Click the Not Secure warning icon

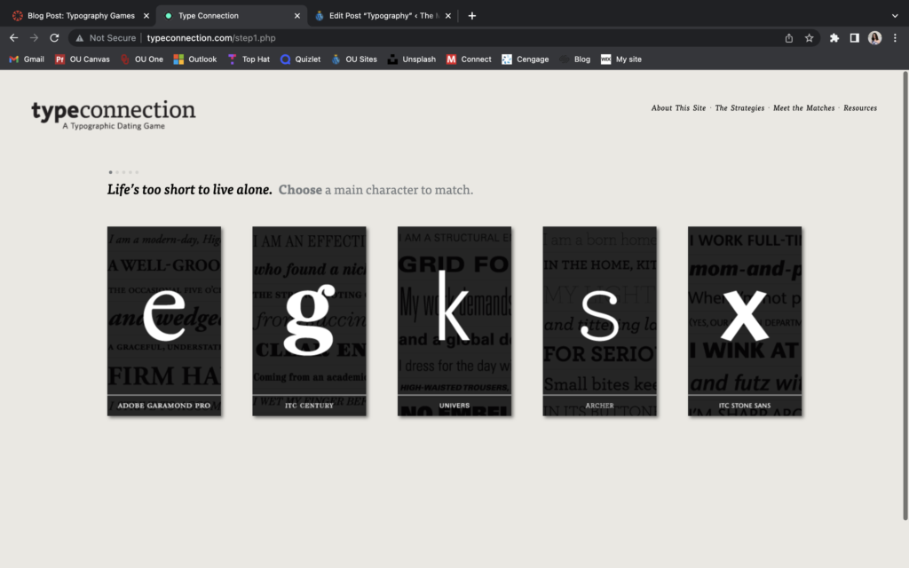(x=79, y=38)
